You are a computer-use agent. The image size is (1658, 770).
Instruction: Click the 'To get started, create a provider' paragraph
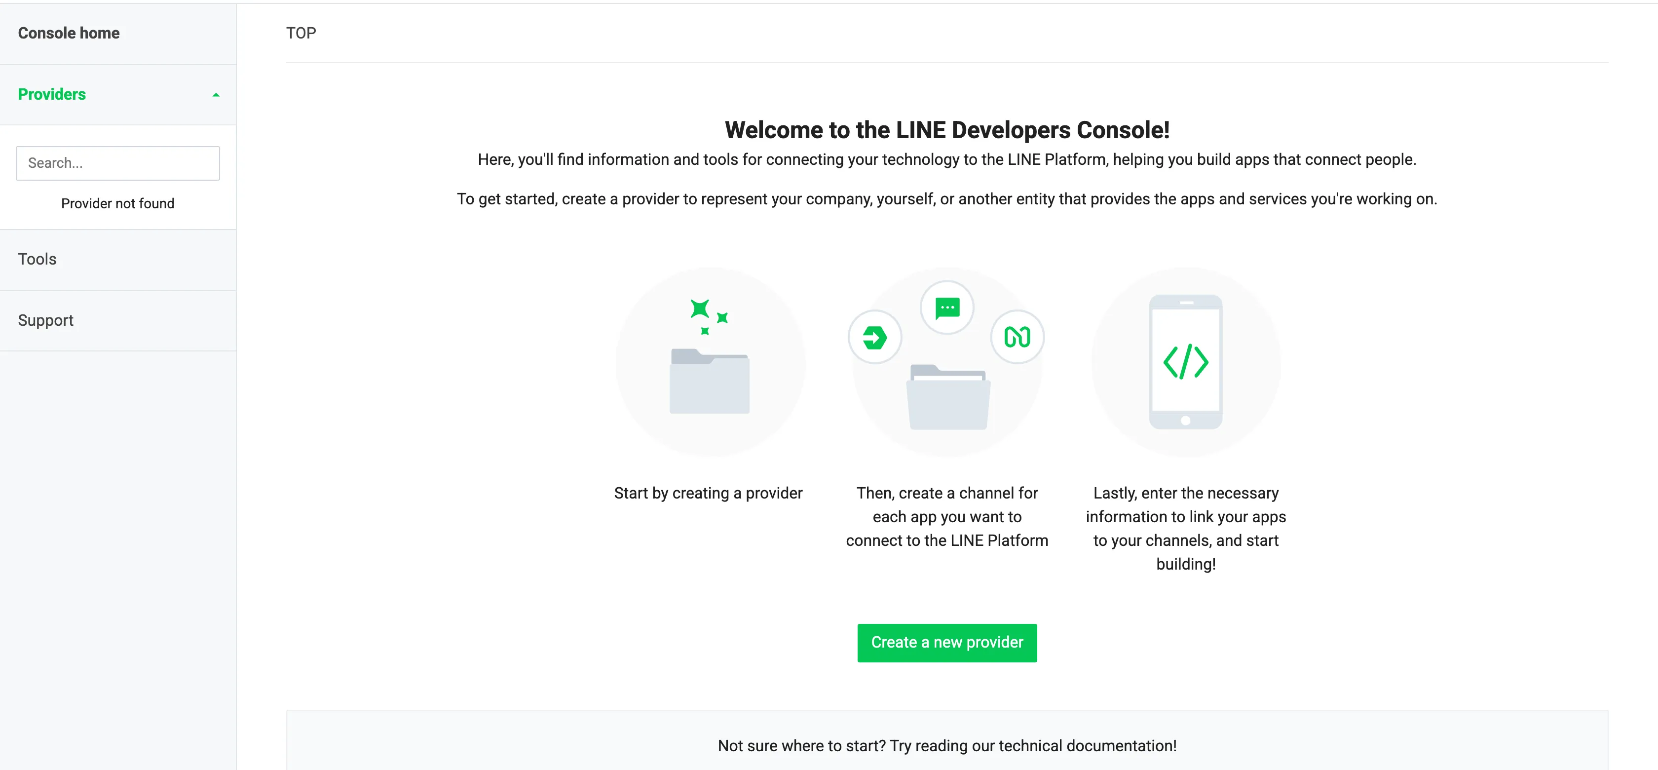(x=947, y=199)
